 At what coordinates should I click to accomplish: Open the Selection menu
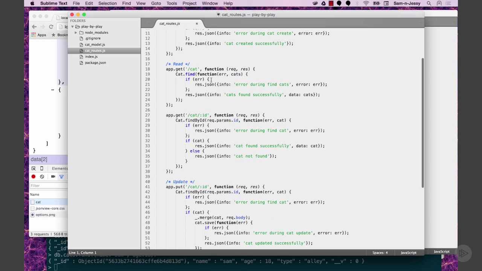tap(107, 3)
